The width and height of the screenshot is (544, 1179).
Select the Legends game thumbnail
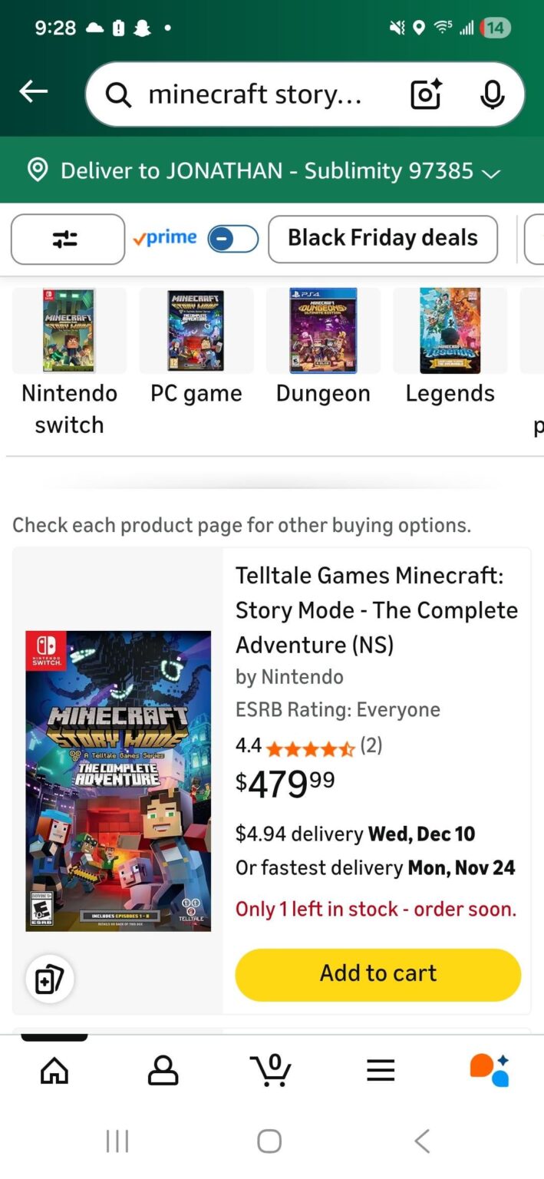point(450,330)
